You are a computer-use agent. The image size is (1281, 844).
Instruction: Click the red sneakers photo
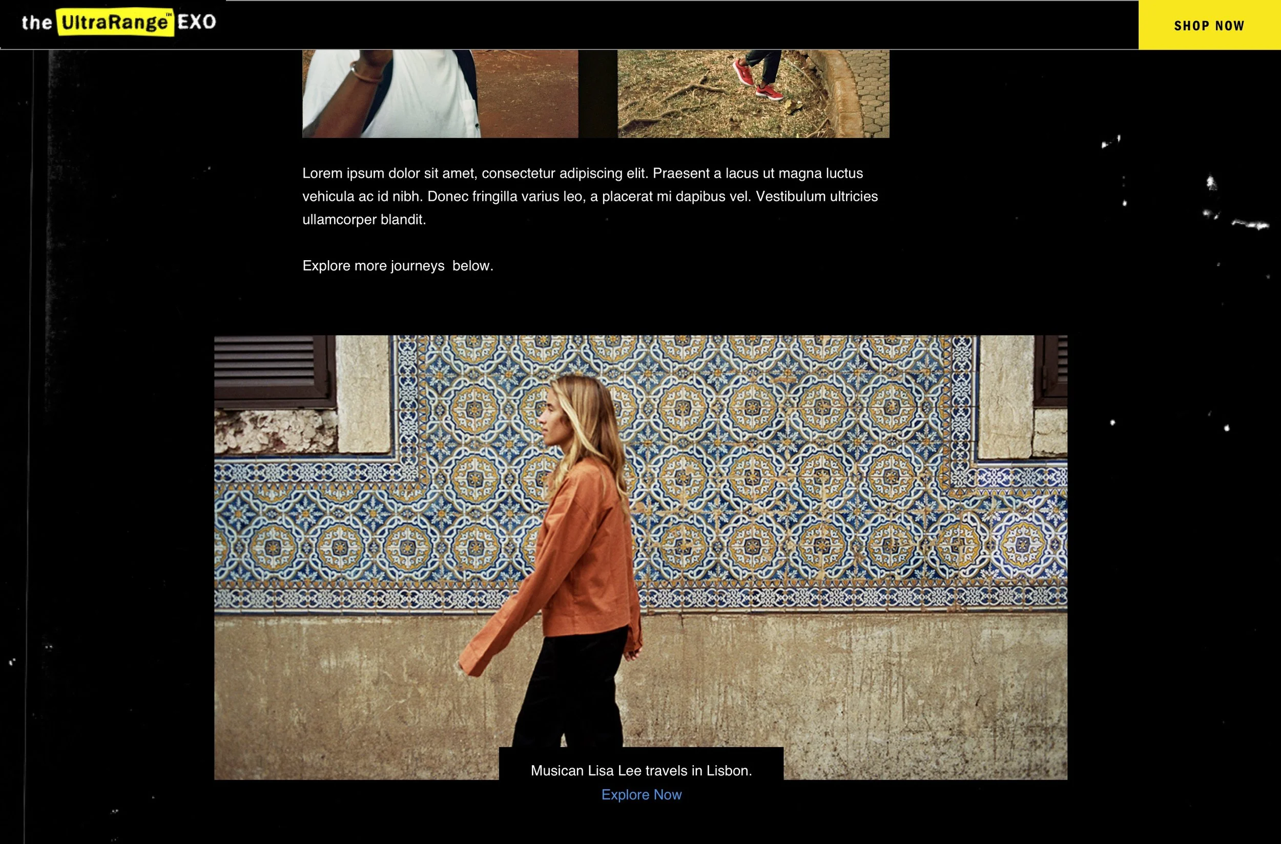click(753, 94)
